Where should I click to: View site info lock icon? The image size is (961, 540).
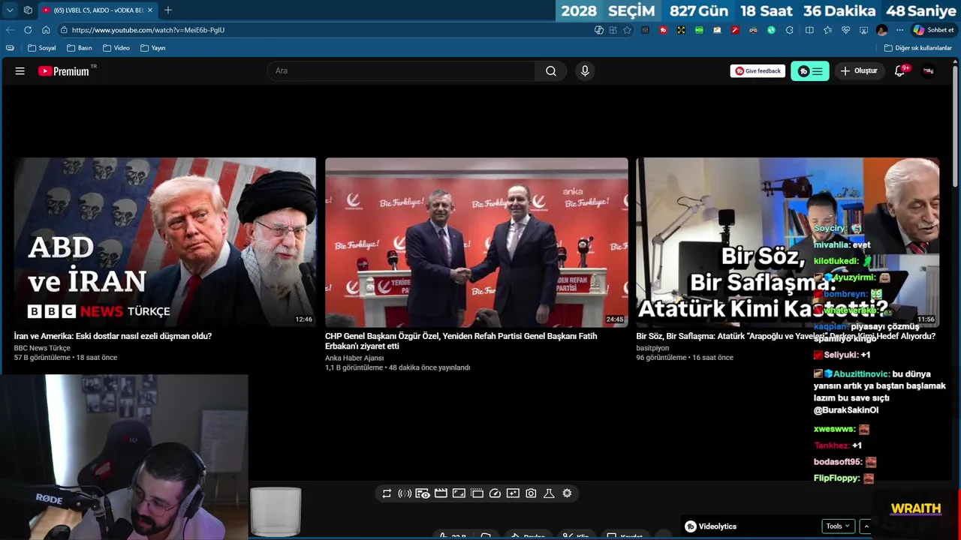tap(65, 30)
